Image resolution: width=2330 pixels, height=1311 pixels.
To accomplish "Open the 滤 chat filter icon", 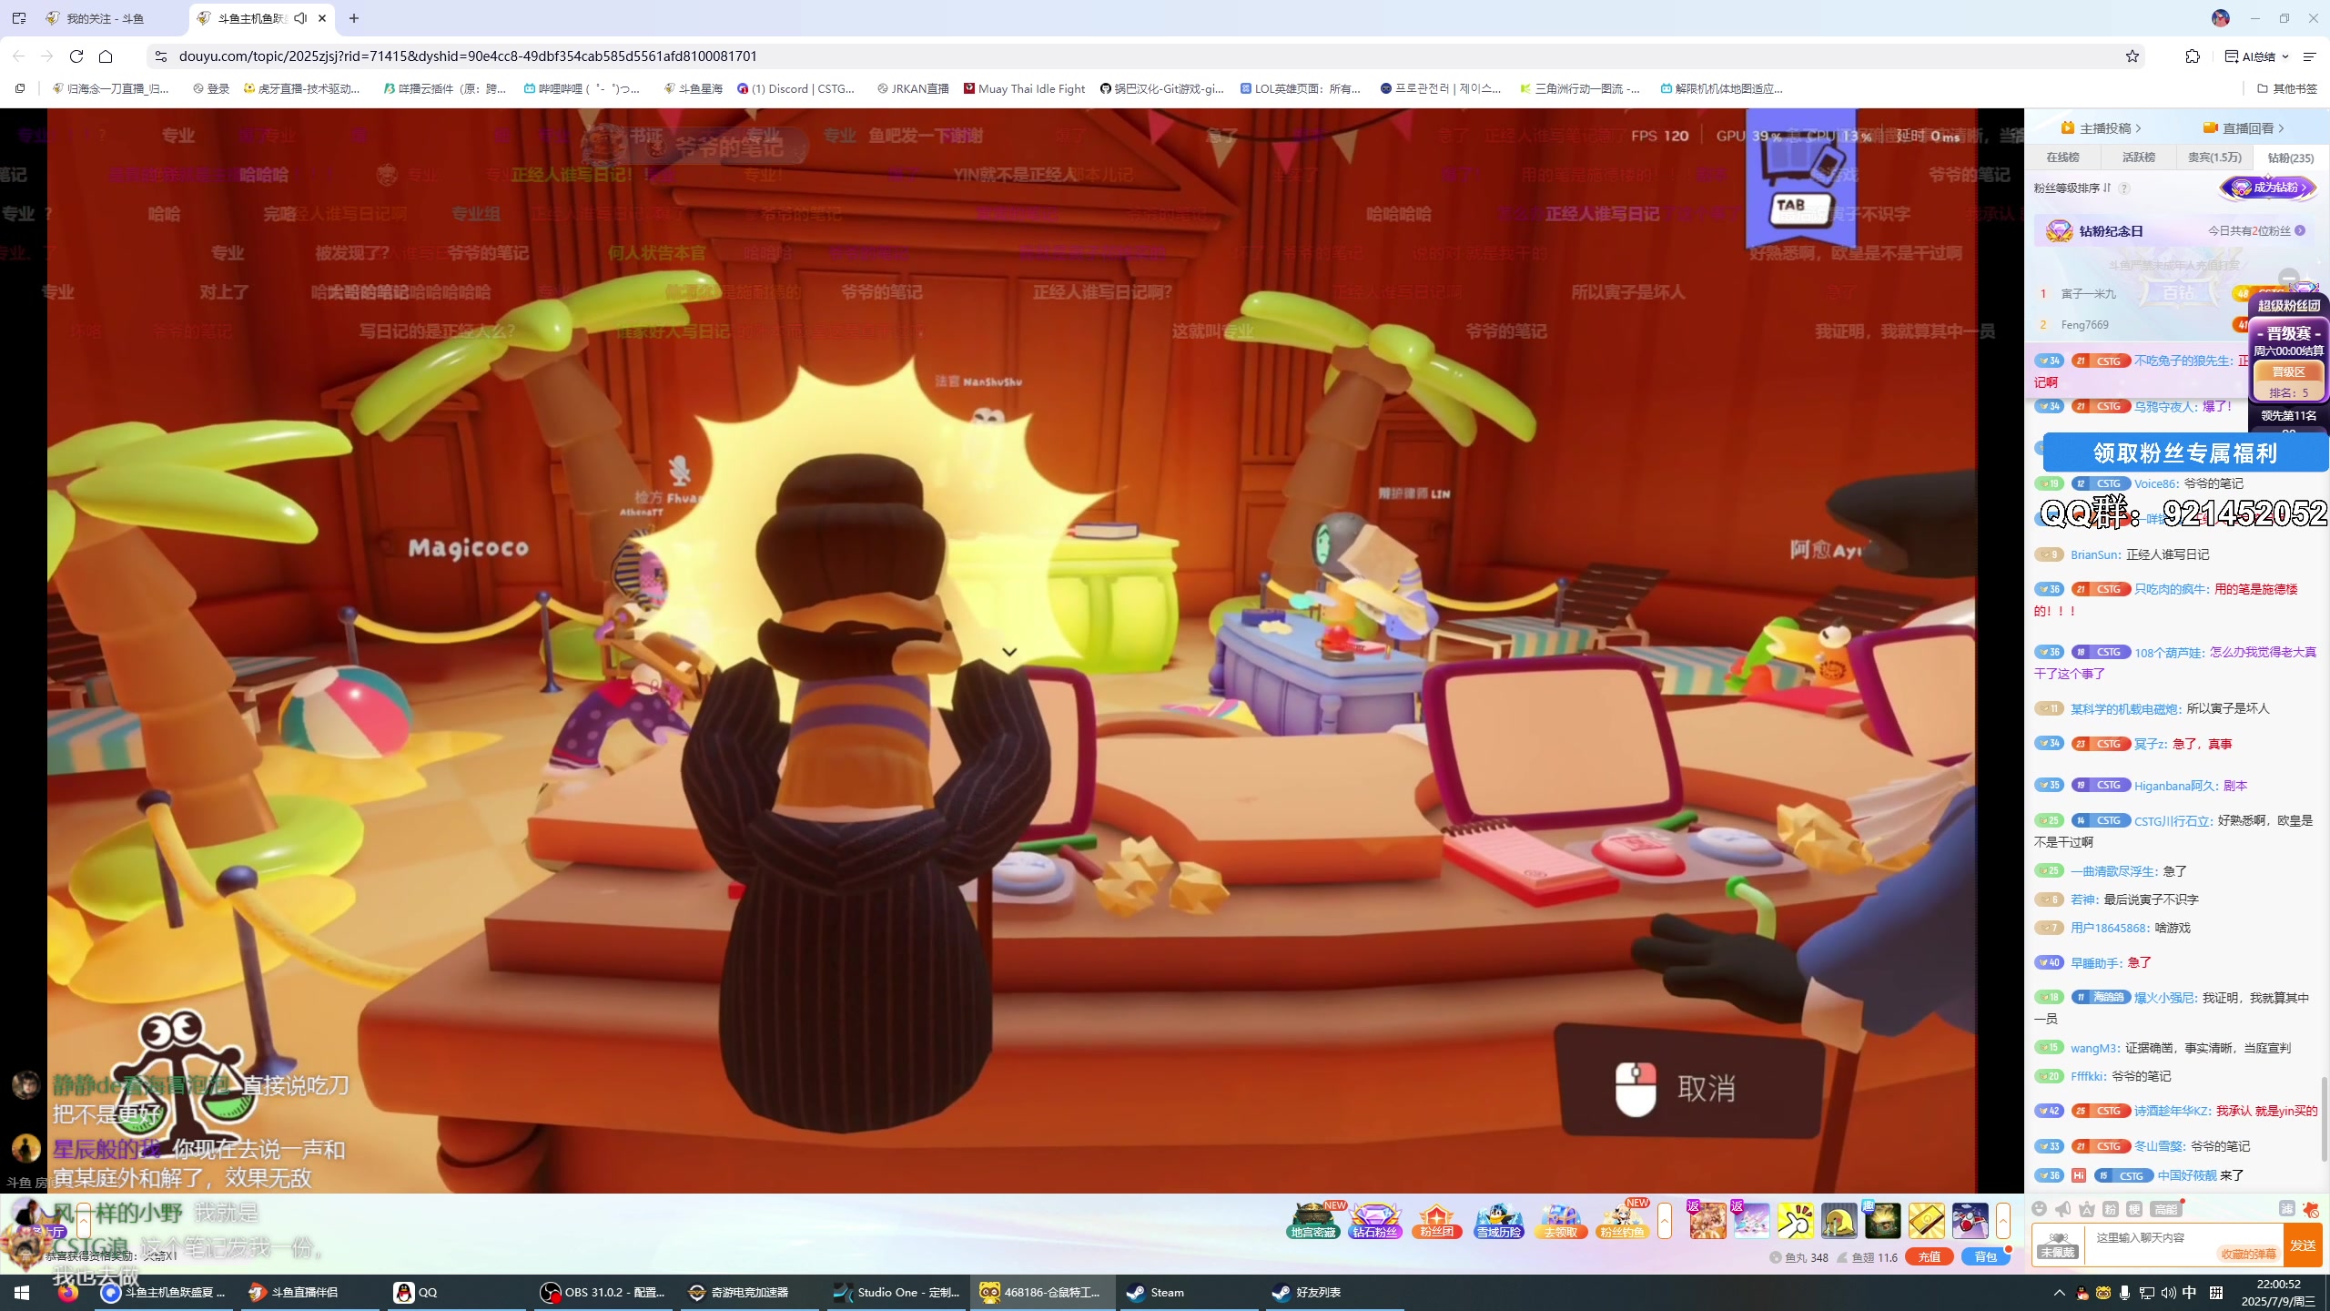I will (x=2286, y=1208).
